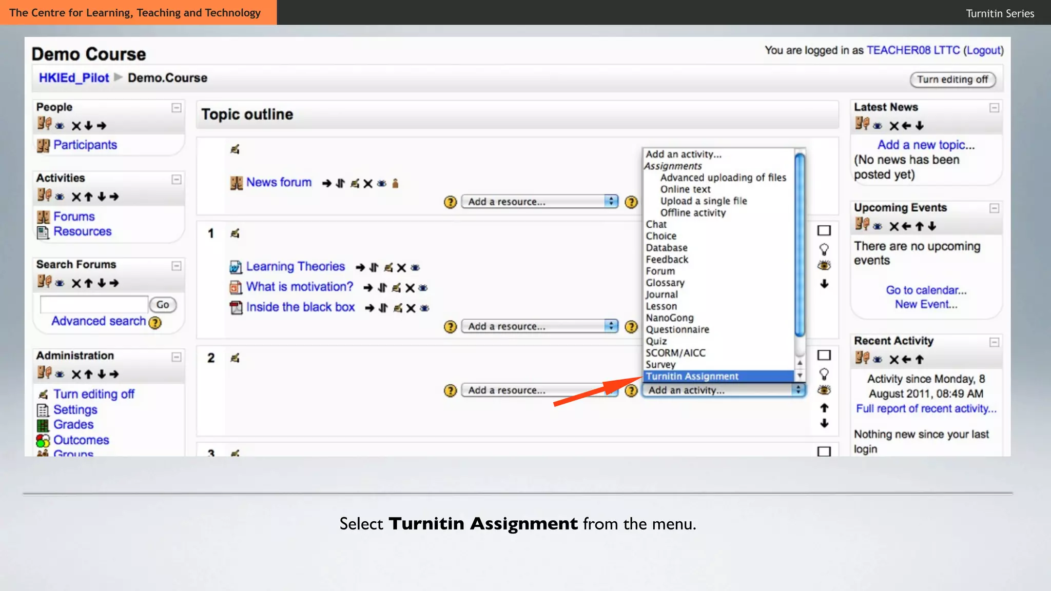Toggle visibility of the People block

60,126
